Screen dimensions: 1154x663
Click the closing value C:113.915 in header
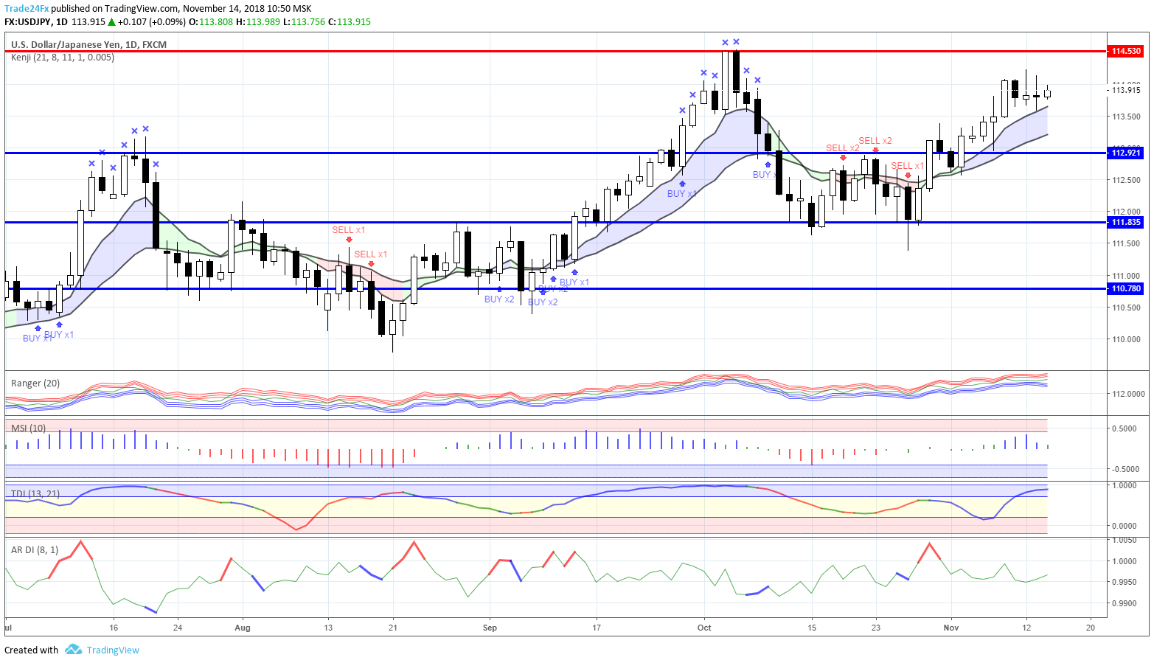(349, 21)
